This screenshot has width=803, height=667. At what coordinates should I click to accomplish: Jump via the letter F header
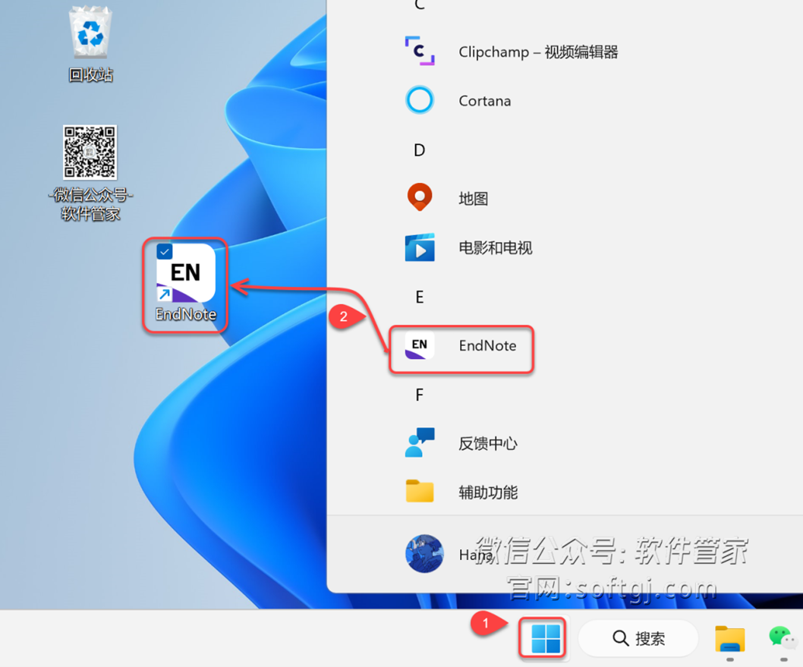[420, 395]
